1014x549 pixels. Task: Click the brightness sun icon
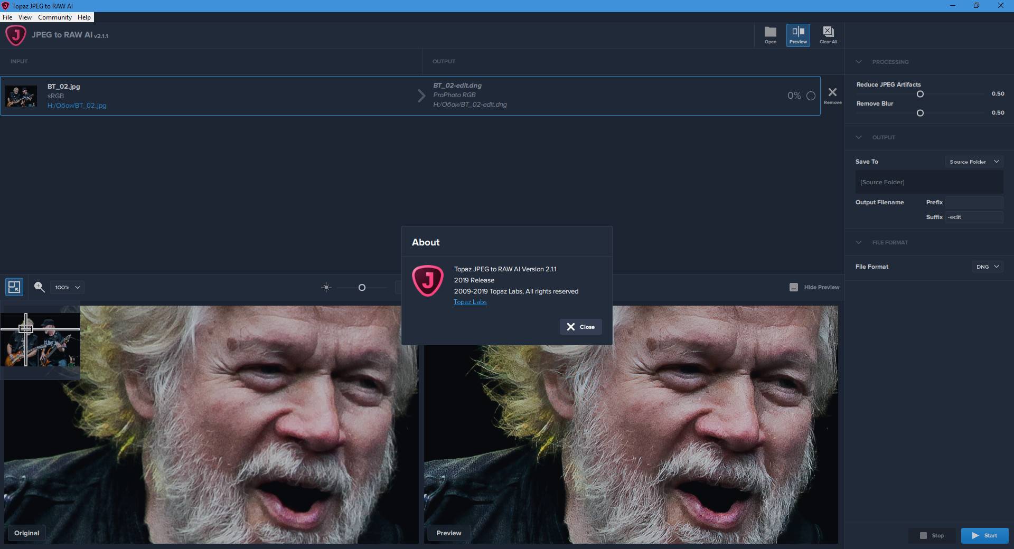(x=326, y=287)
